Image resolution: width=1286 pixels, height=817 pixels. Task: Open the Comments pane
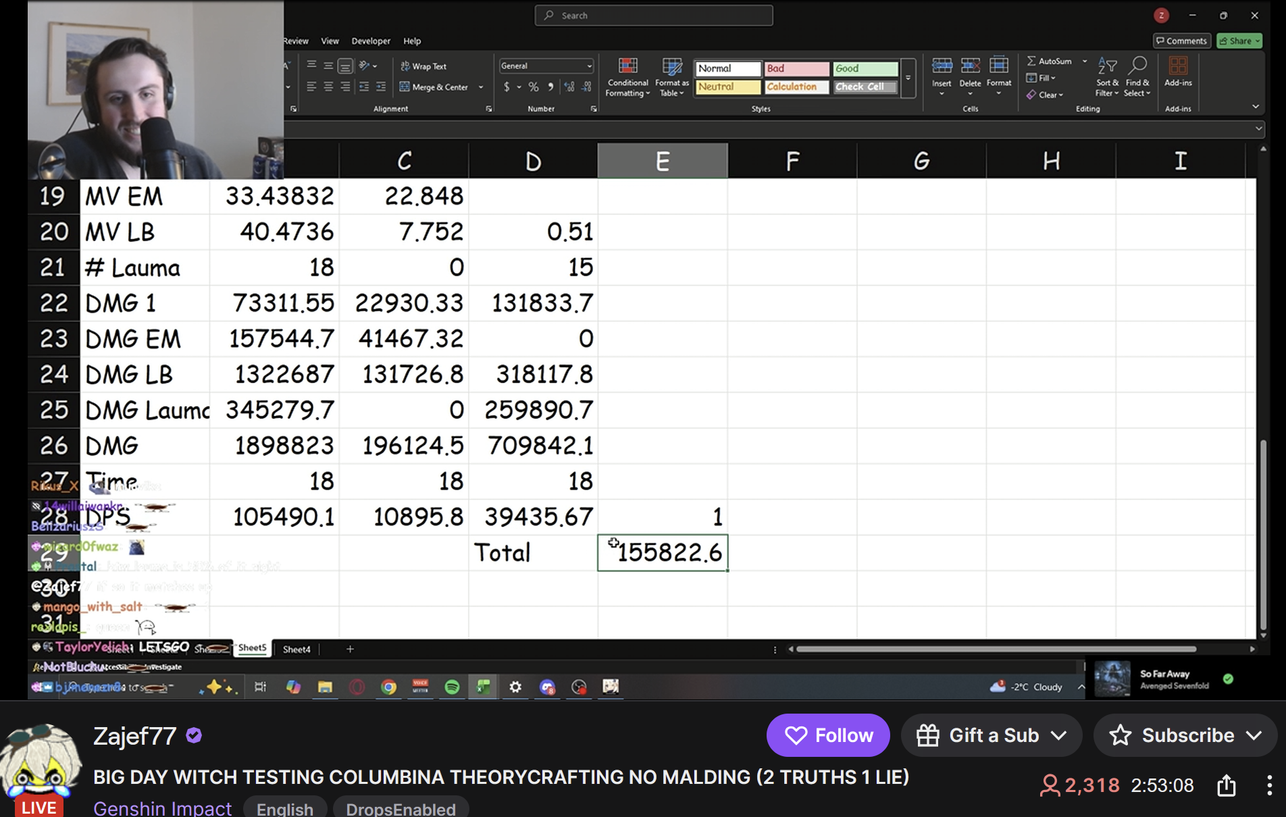[x=1181, y=41]
